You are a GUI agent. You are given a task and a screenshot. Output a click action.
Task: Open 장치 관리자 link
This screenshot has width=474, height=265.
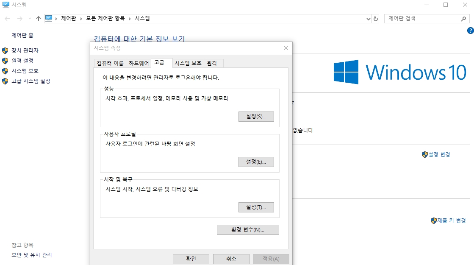click(x=25, y=50)
